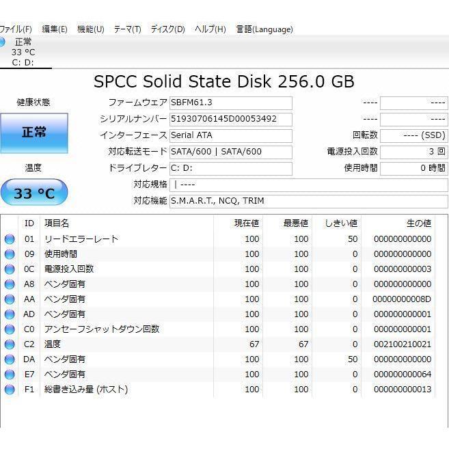Click status orb for 総書き込み量 (ホスト) row
This screenshot has width=449, height=449.
(x=10, y=390)
